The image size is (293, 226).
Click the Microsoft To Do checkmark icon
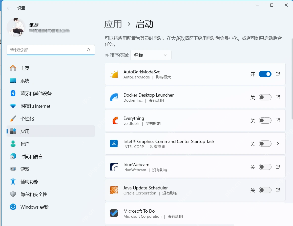pos(114,213)
